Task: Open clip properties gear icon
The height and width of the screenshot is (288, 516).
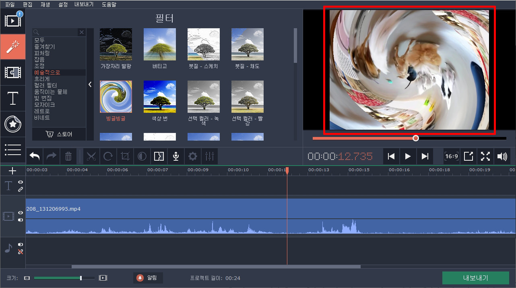Action: [x=193, y=156]
